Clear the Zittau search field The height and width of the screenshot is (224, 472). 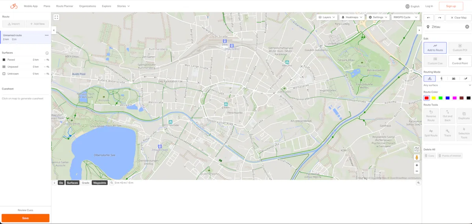click(x=467, y=27)
